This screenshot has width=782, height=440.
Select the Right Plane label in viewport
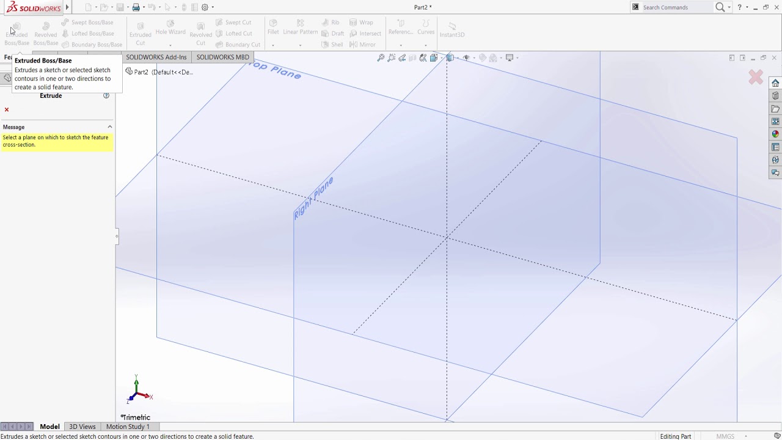point(313,198)
